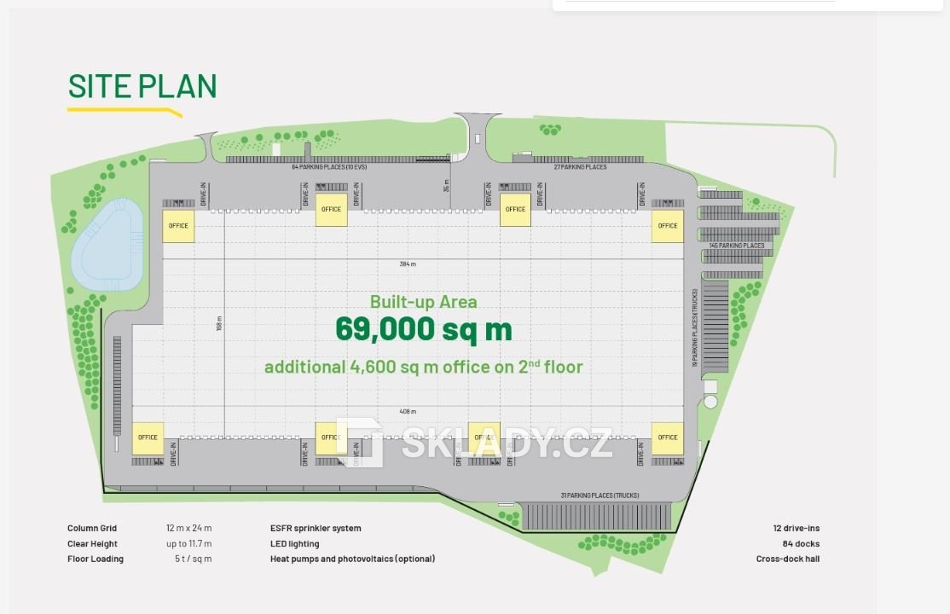Viewport: 950px width, 614px height.
Task: Click the 384 m dimension label
Action: click(x=408, y=264)
